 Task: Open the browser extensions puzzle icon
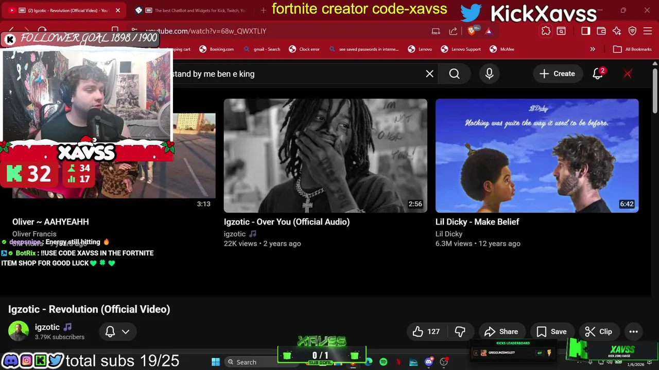[546, 31]
